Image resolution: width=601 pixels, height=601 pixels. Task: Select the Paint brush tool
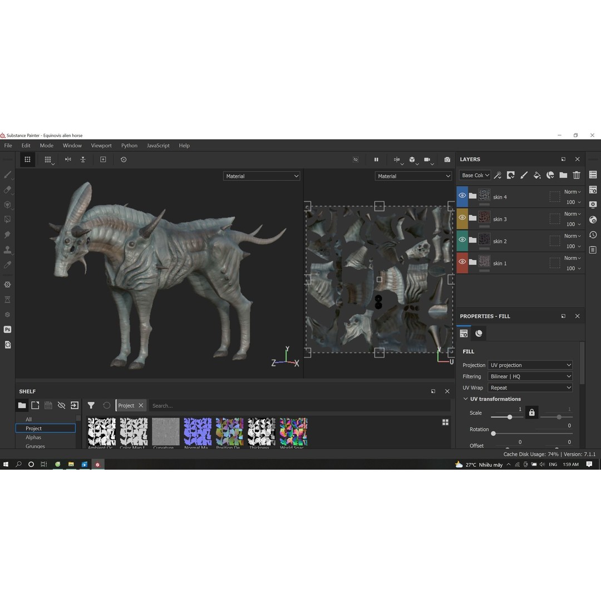tap(7, 175)
